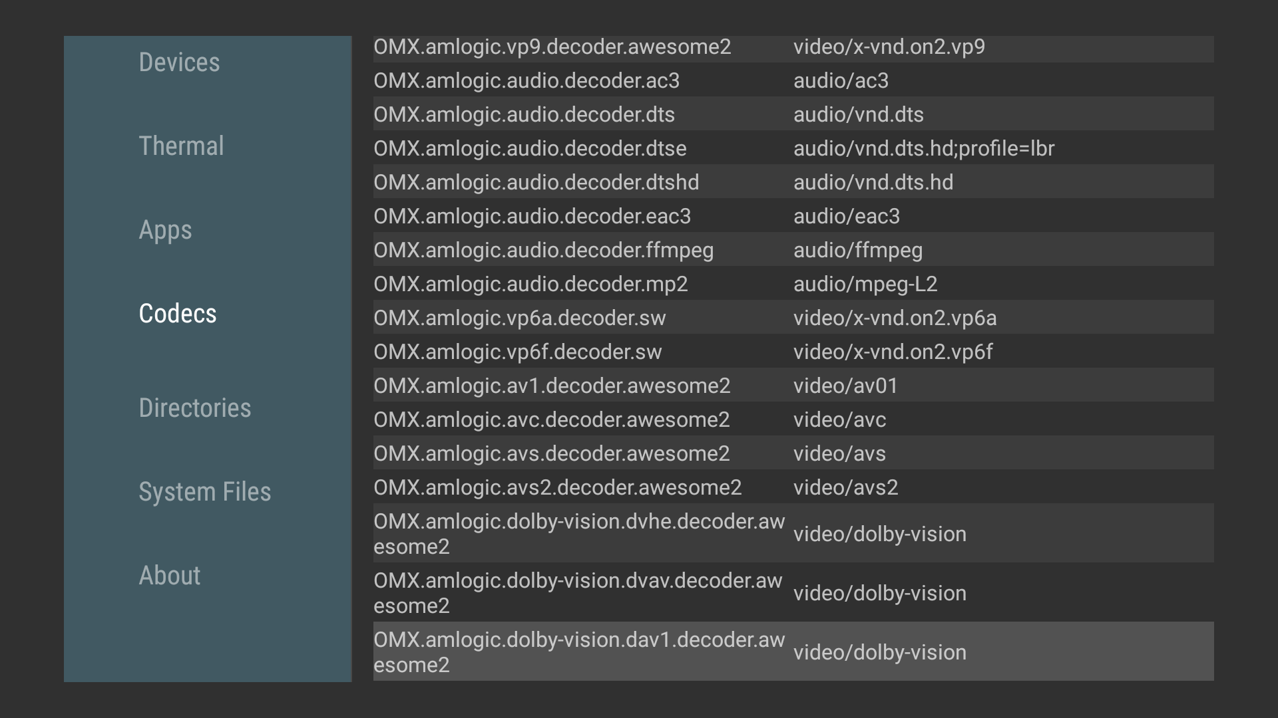Click the audio.decoder.dtse row
Image resolution: width=1278 pixels, height=718 pixels.
coord(793,148)
